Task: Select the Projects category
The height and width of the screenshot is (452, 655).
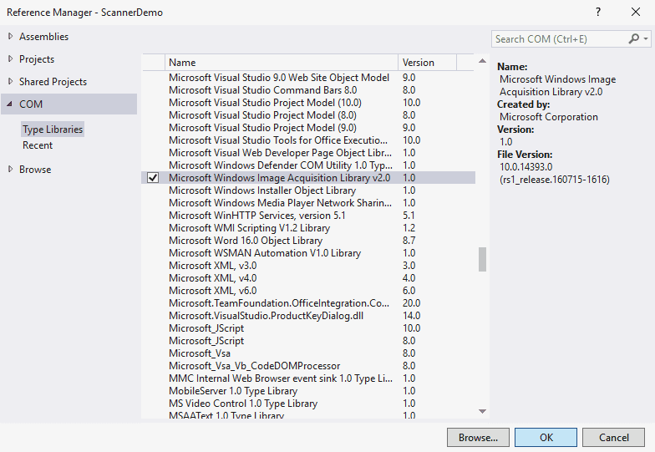Action: coord(37,58)
